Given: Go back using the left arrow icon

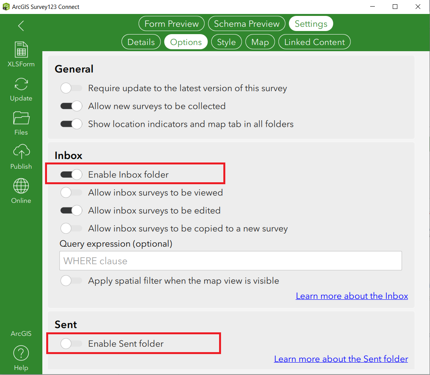Looking at the screenshot, I should [x=21, y=26].
